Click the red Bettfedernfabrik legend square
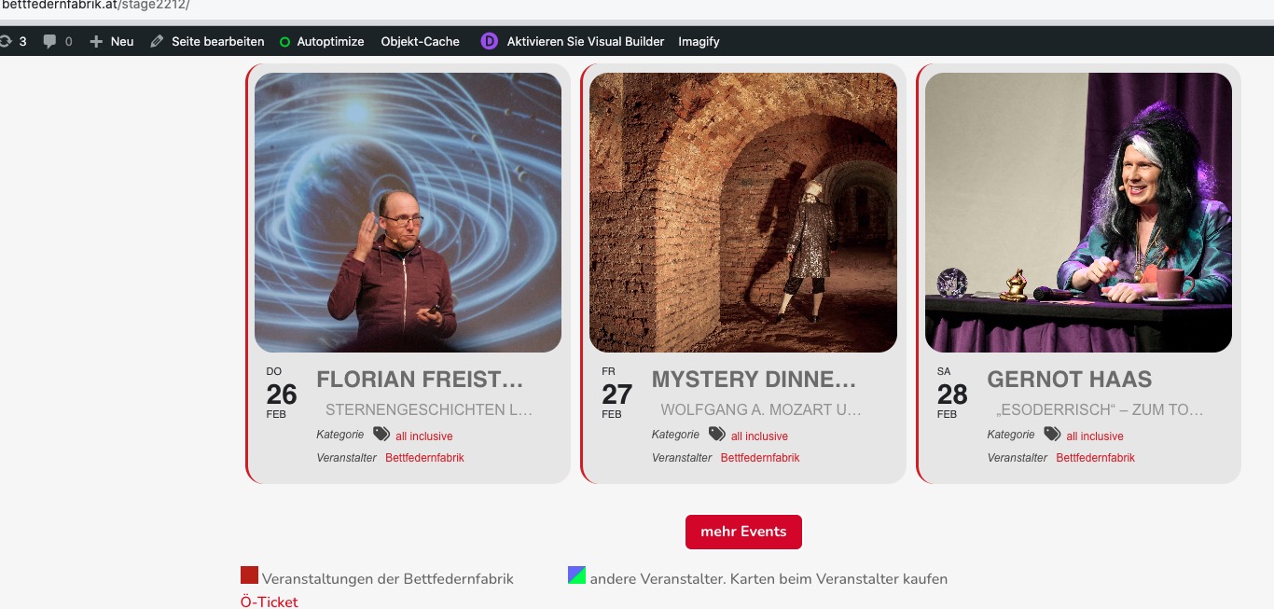 click(x=249, y=574)
